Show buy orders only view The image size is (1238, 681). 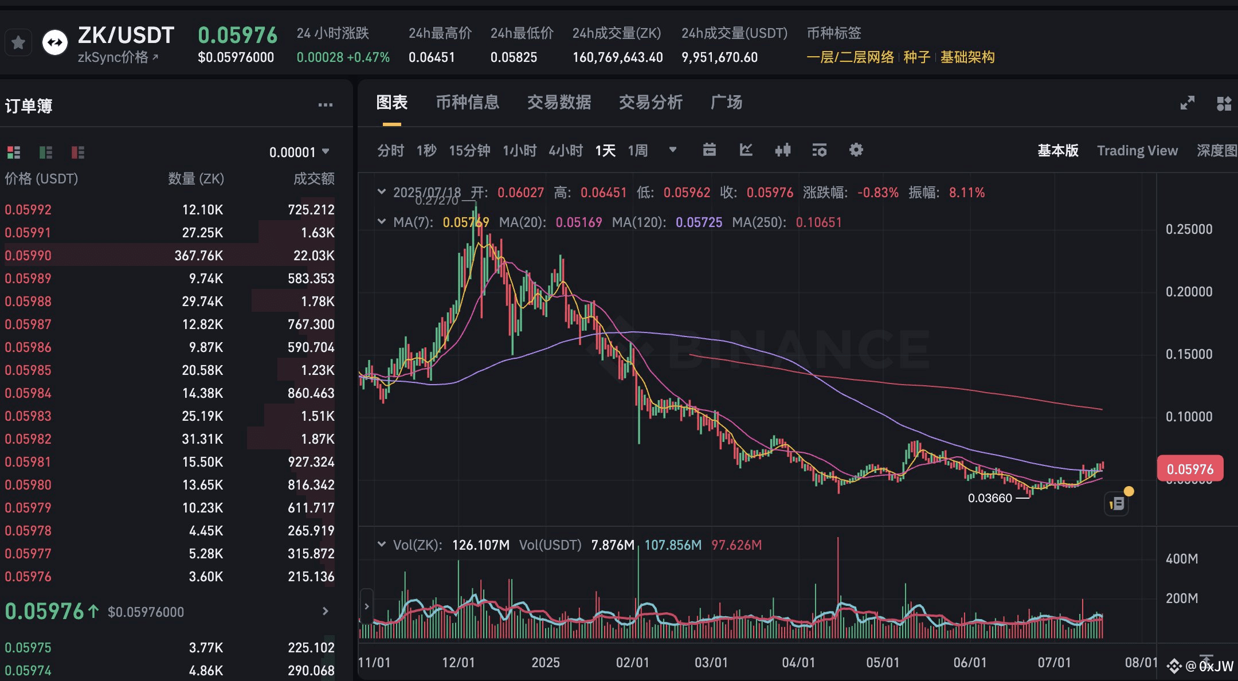click(x=46, y=152)
